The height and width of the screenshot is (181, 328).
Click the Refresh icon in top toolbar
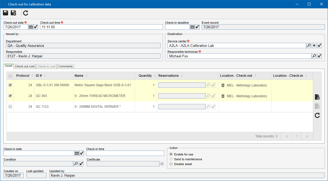[x=26, y=13]
